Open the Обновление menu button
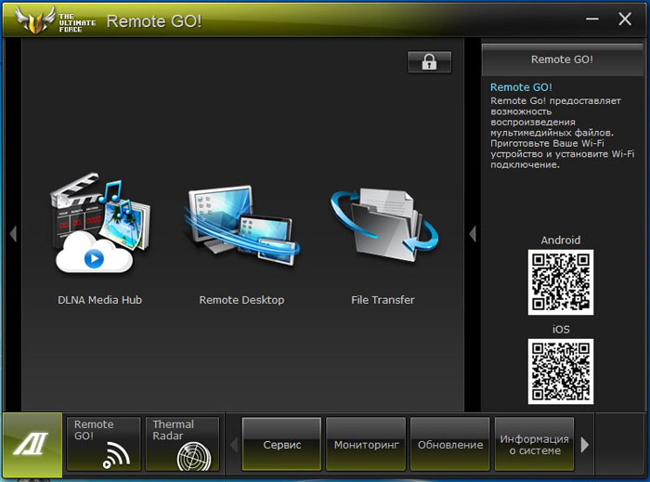The width and height of the screenshot is (650, 482). [x=450, y=444]
